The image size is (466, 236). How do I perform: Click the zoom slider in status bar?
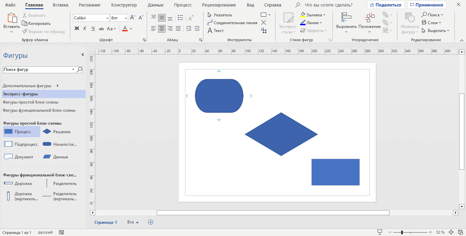coord(402,232)
